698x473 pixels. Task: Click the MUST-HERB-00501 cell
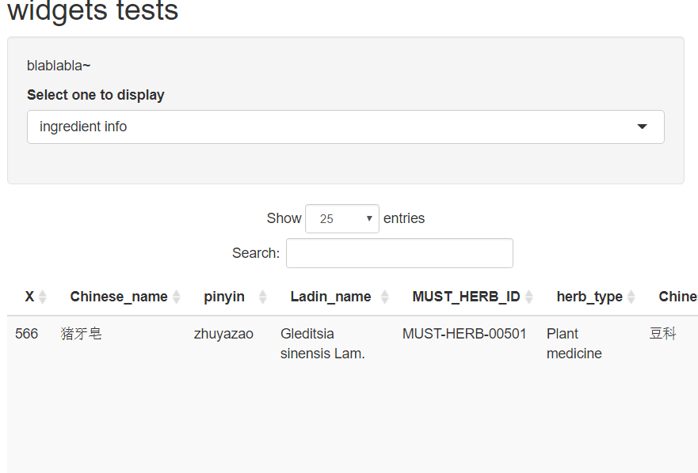[x=464, y=334]
